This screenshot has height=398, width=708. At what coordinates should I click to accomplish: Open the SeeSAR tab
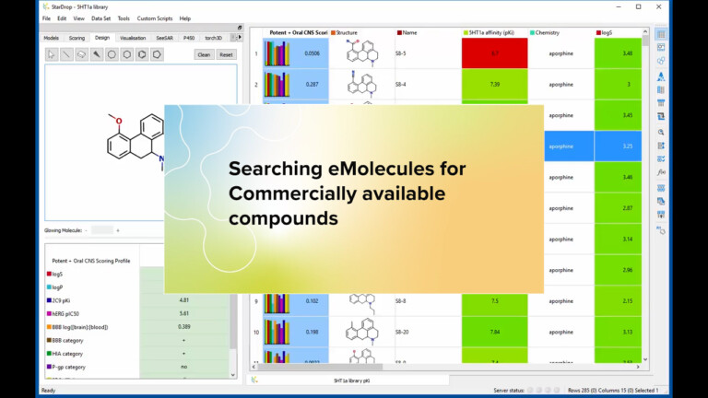[162, 38]
